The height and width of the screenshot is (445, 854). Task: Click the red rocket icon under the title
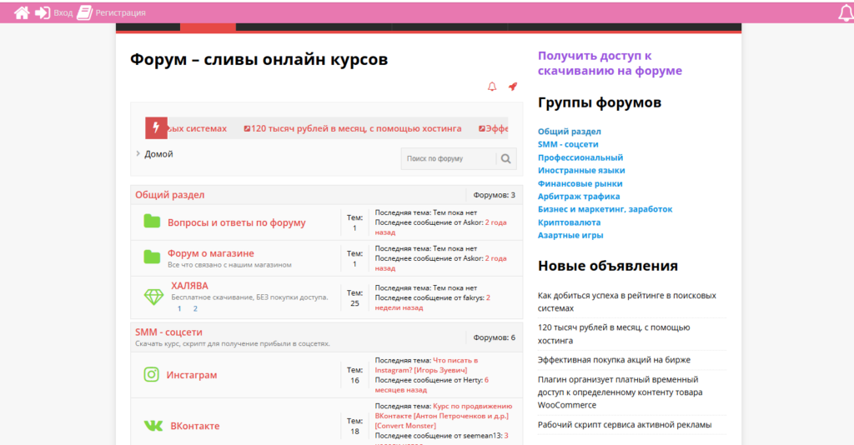(x=513, y=87)
